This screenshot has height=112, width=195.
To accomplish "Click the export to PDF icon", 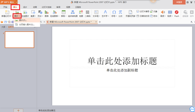I will coord(9,22).
